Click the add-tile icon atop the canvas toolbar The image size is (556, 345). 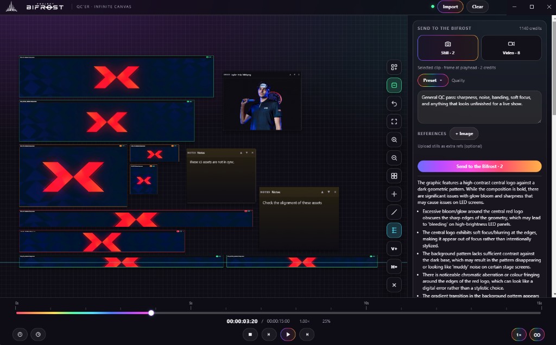coord(394,67)
